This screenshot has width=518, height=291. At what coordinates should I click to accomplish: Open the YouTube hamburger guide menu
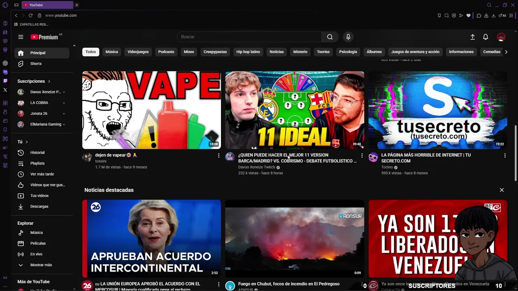[21, 37]
